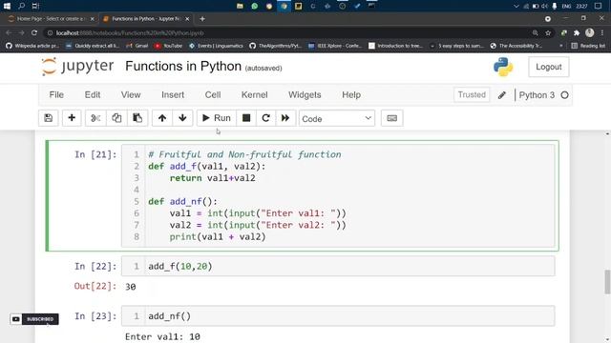Open volume control in system tray

(545, 6)
